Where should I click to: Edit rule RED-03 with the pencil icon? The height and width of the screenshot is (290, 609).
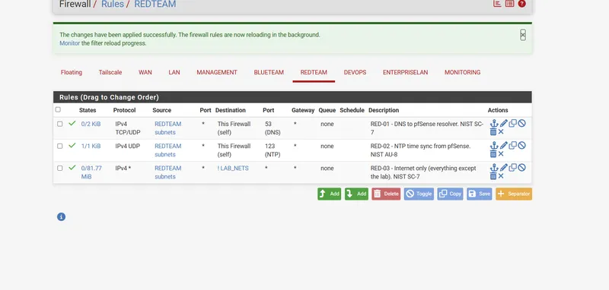coord(504,168)
